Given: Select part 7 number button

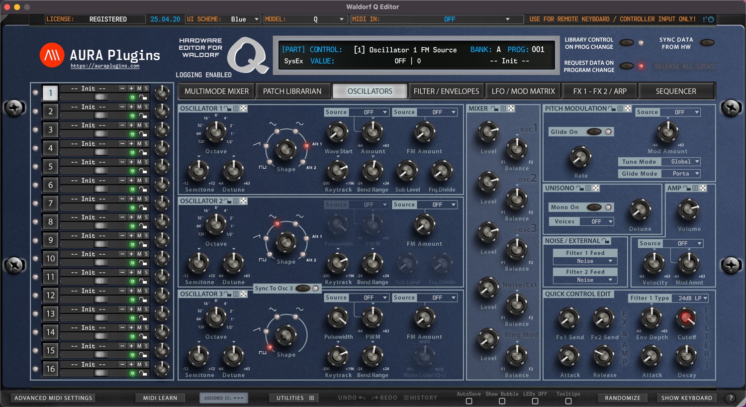Looking at the screenshot, I should [50, 203].
